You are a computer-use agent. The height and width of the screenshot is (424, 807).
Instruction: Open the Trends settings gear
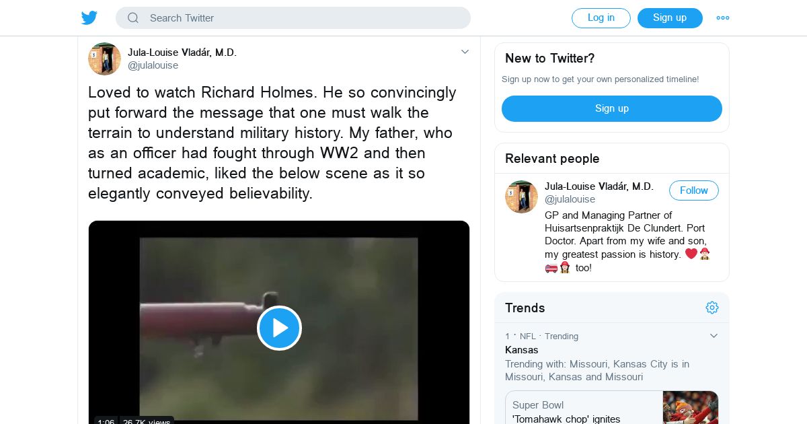712,308
